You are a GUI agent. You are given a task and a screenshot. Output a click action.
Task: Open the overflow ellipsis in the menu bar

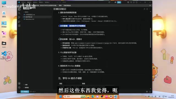point(52,2)
